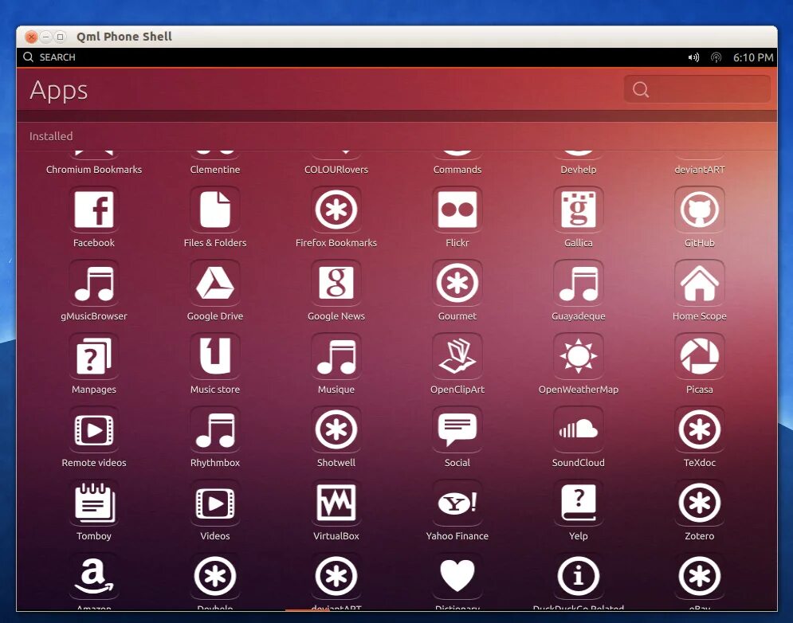
Task: Launch the Gourmet app
Action: point(457,283)
